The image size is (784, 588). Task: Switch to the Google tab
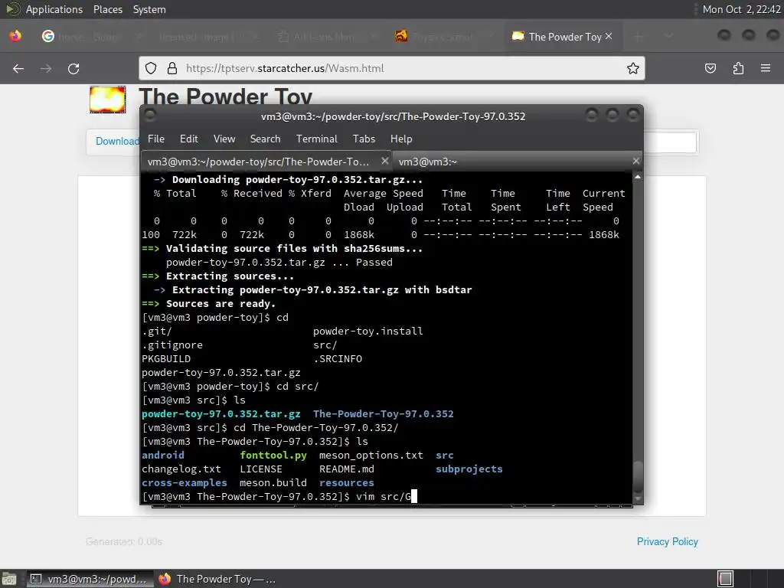[x=90, y=37]
